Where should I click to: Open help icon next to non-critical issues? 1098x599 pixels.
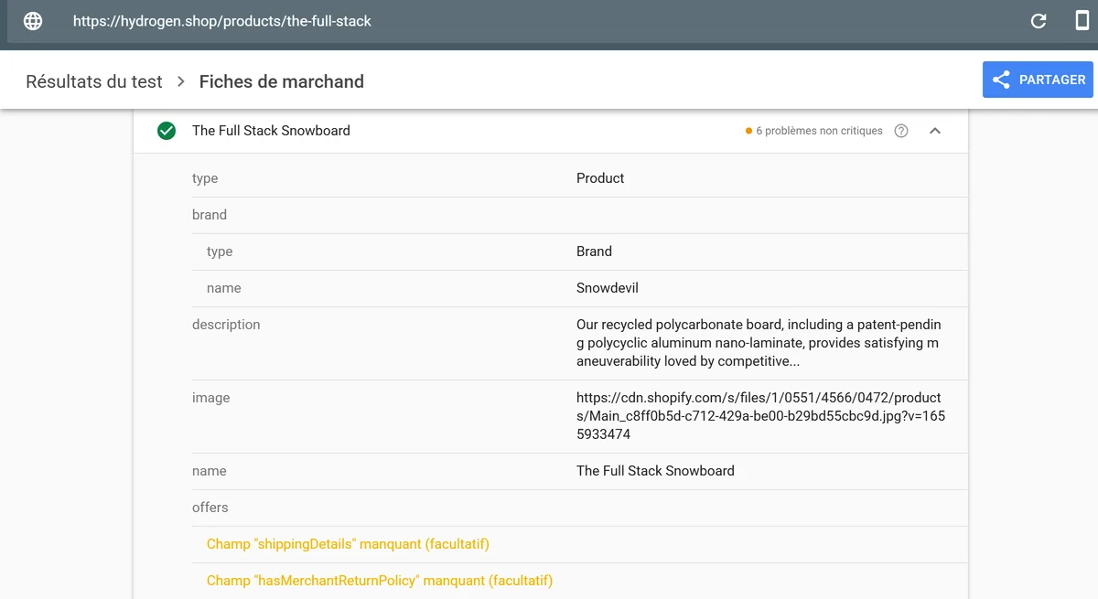901,131
